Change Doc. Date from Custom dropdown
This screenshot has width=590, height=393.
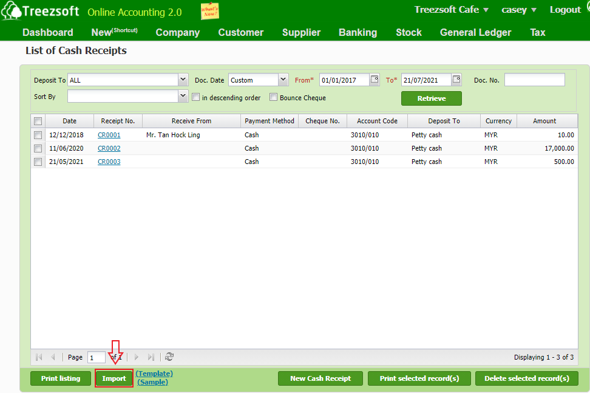coord(283,79)
